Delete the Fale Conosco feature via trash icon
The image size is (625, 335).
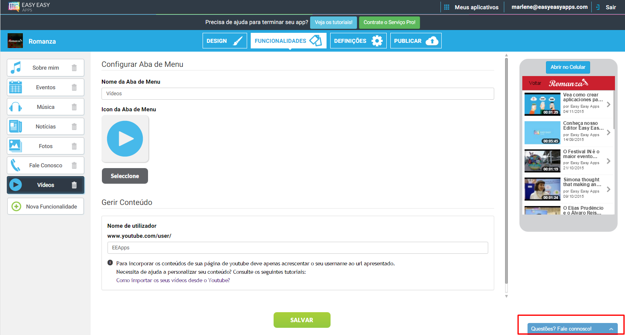click(74, 165)
